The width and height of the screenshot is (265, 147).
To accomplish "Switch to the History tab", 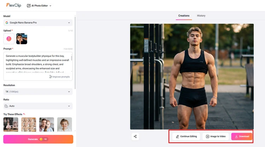I will [x=201, y=16].
